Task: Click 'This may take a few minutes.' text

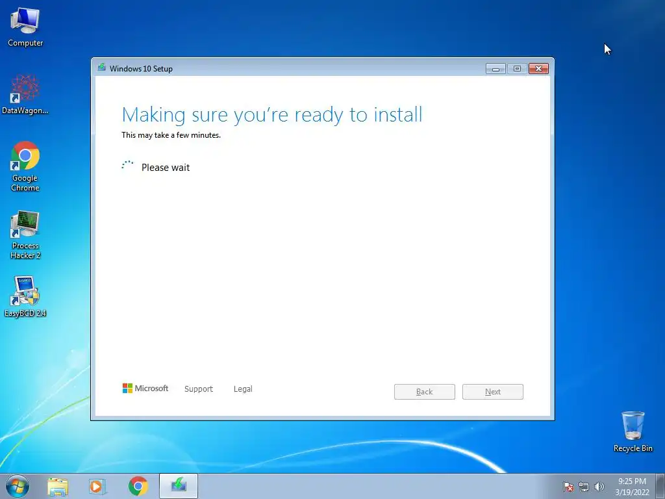Action: click(171, 135)
